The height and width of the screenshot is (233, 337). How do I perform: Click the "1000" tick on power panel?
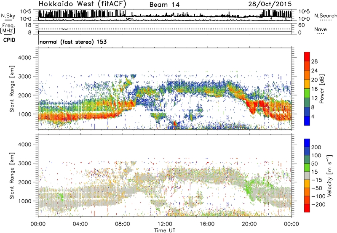click(24, 114)
